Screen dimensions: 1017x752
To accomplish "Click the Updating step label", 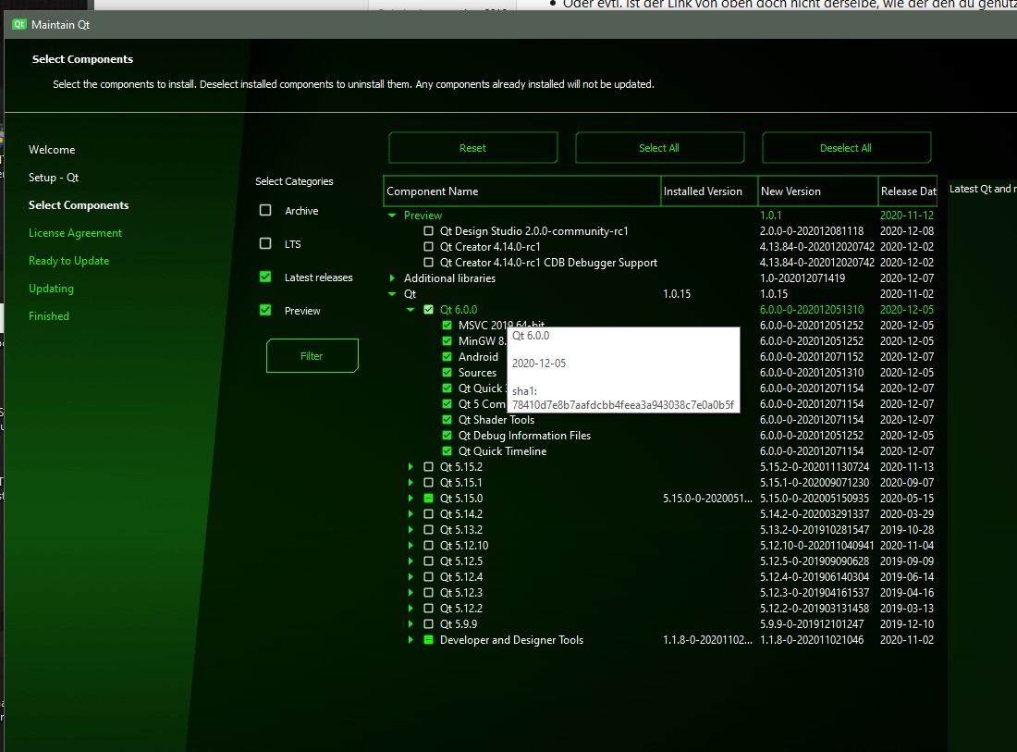I will click(51, 289).
